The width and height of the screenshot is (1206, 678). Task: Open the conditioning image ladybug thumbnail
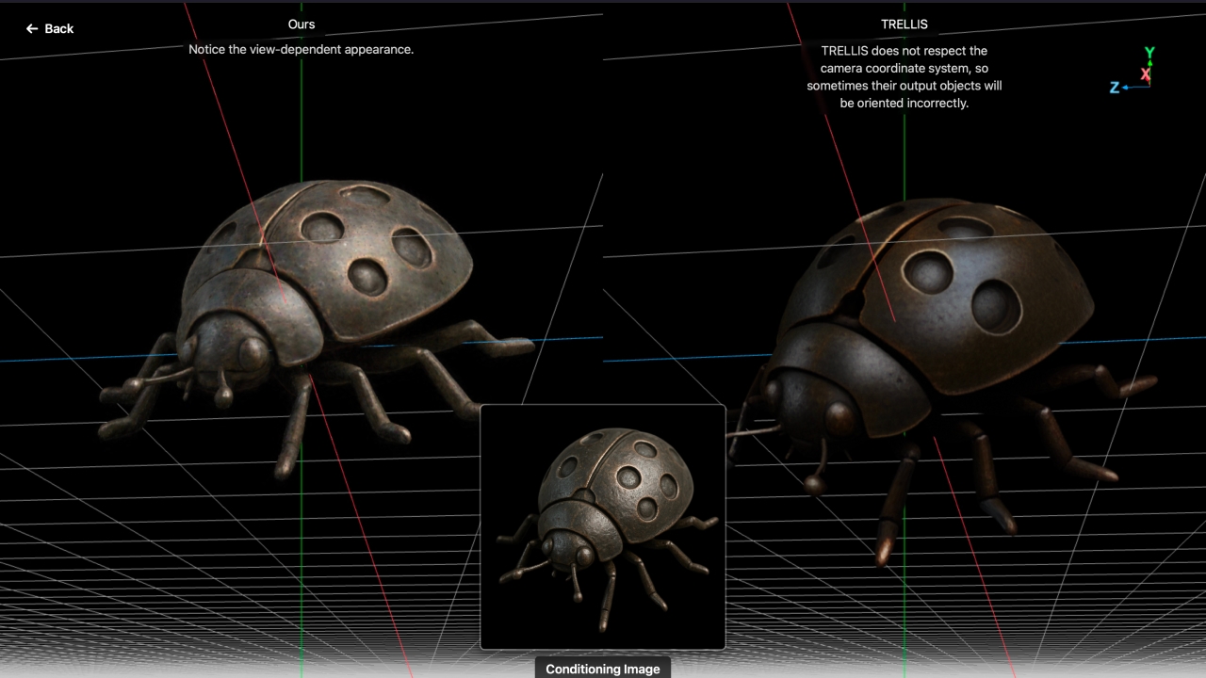603,527
